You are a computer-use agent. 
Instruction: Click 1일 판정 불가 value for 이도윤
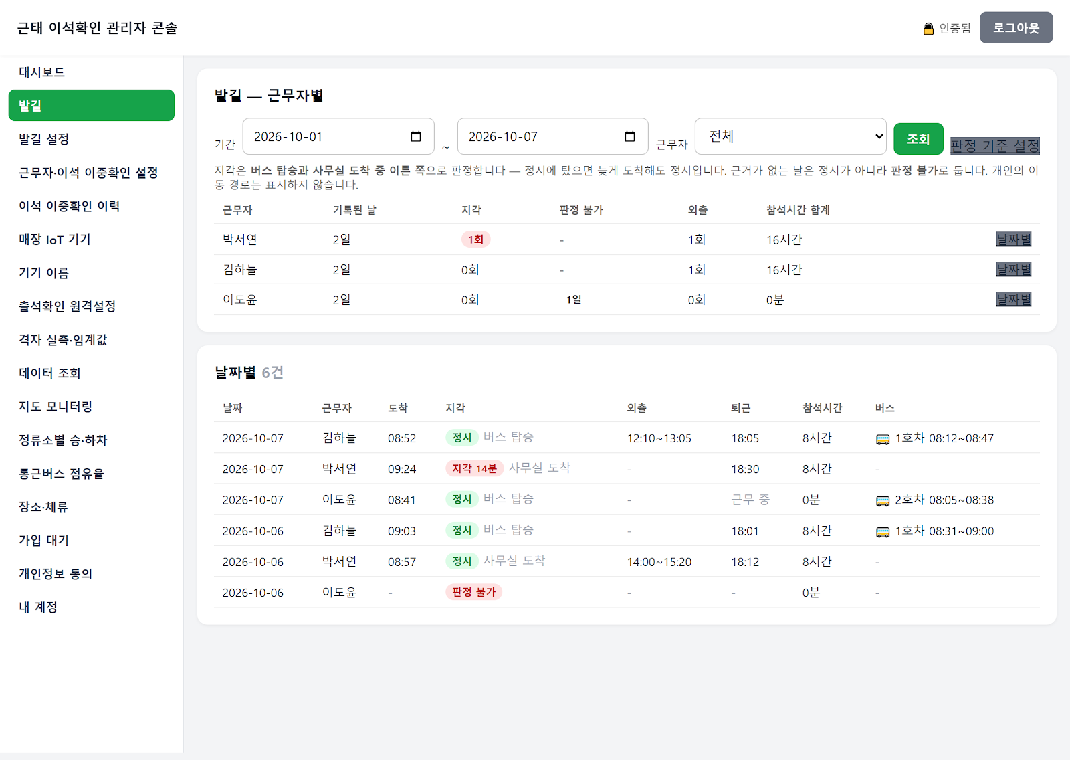(573, 300)
